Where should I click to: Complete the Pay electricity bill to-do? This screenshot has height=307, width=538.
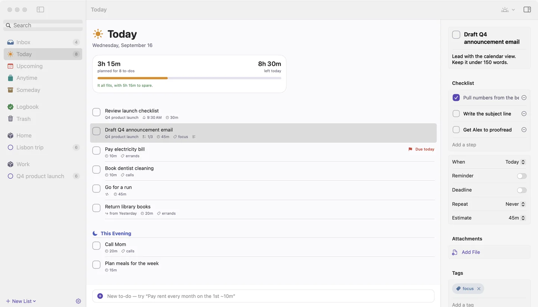[96, 150]
